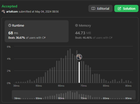
Task: Click the 90ms main chart x-axis label
Action: point(128,86)
